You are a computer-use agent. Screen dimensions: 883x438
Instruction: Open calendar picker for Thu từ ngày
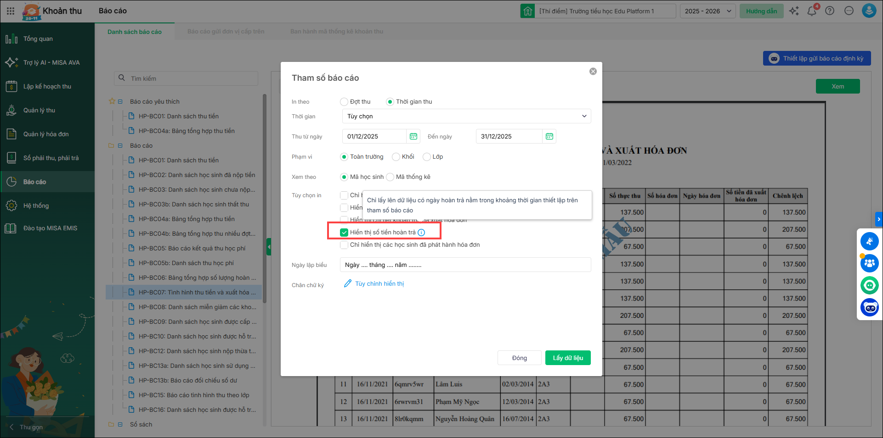(413, 137)
